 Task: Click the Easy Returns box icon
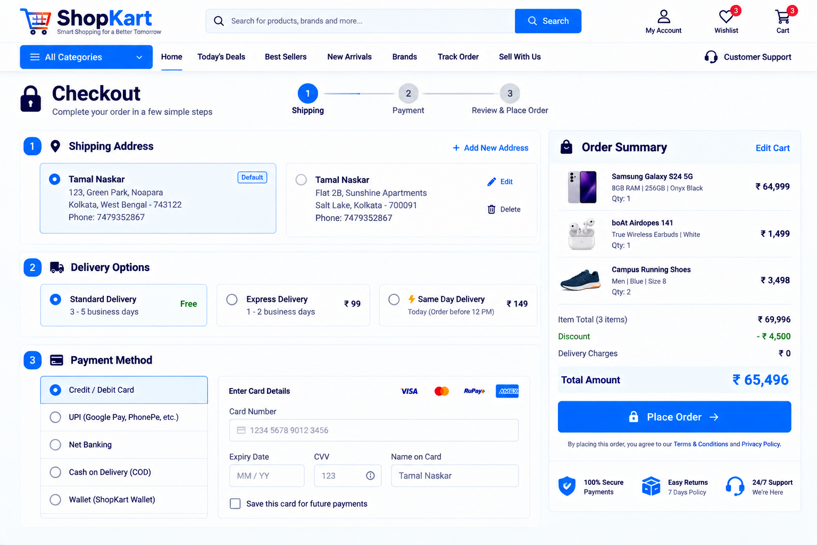tap(651, 486)
